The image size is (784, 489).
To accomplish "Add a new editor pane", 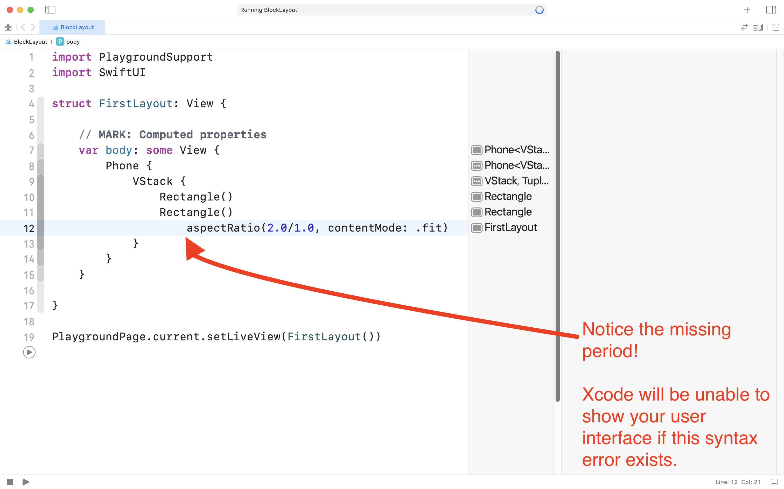I will pyautogui.click(x=776, y=27).
